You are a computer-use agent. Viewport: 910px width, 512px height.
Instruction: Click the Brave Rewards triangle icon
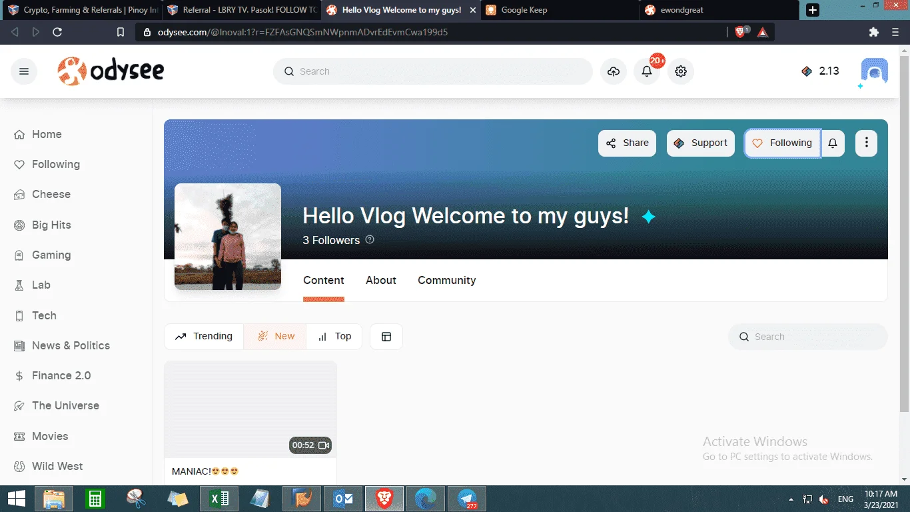(763, 32)
